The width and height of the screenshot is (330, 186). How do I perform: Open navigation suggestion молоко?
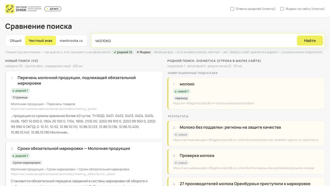(187, 84)
